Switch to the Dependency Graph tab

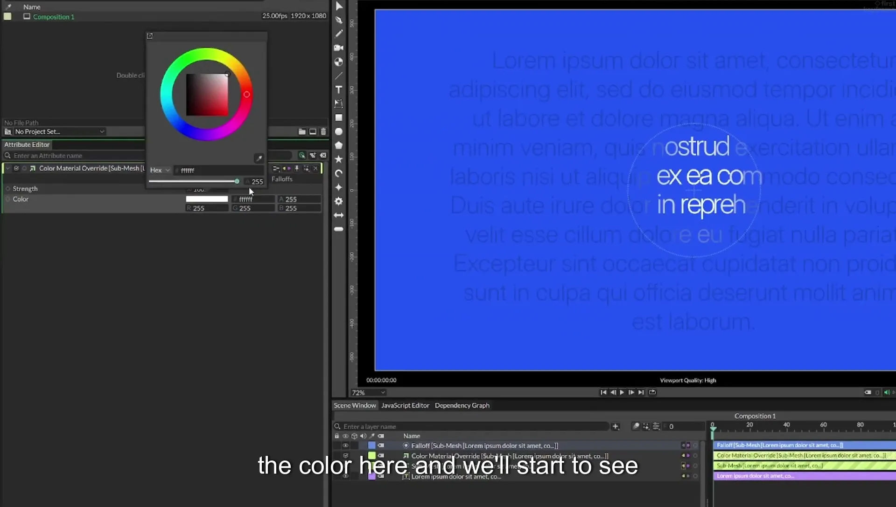click(462, 405)
